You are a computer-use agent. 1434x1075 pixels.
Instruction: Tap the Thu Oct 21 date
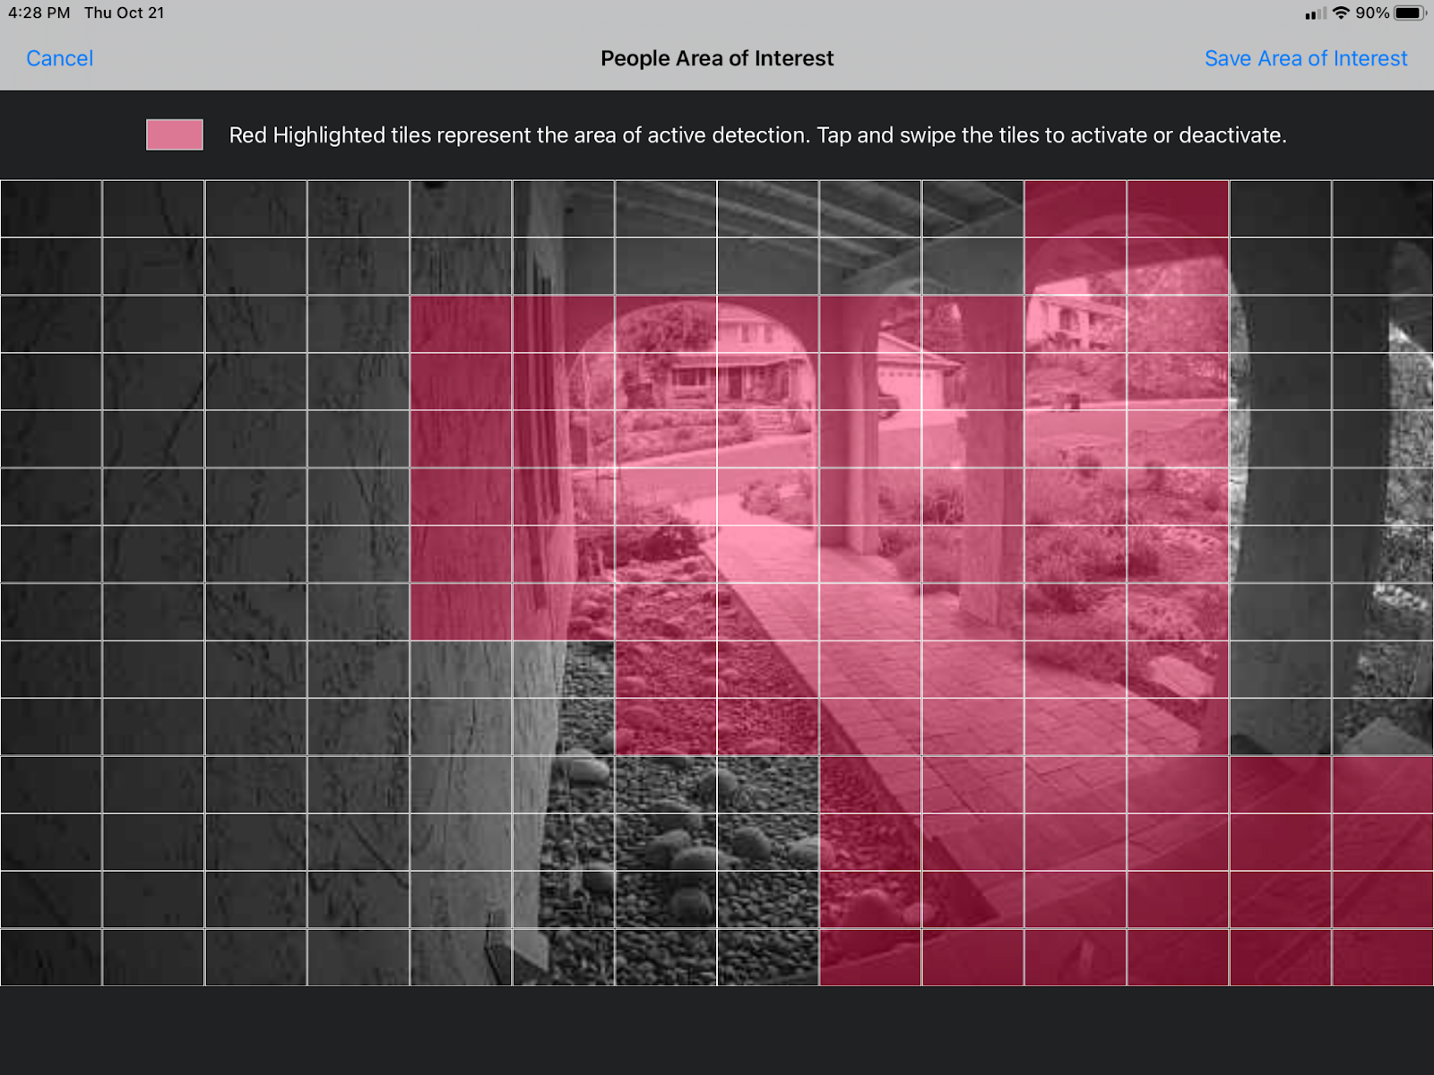click(125, 13)
